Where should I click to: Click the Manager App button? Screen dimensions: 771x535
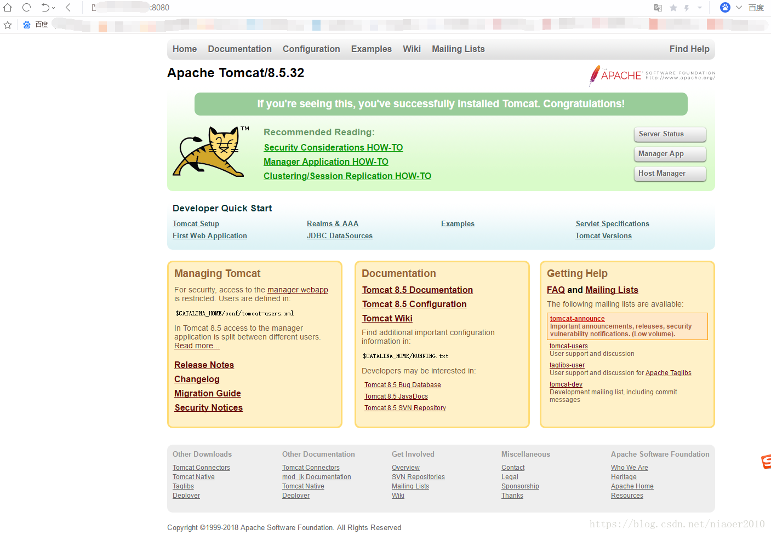click(x=670, y=154)
